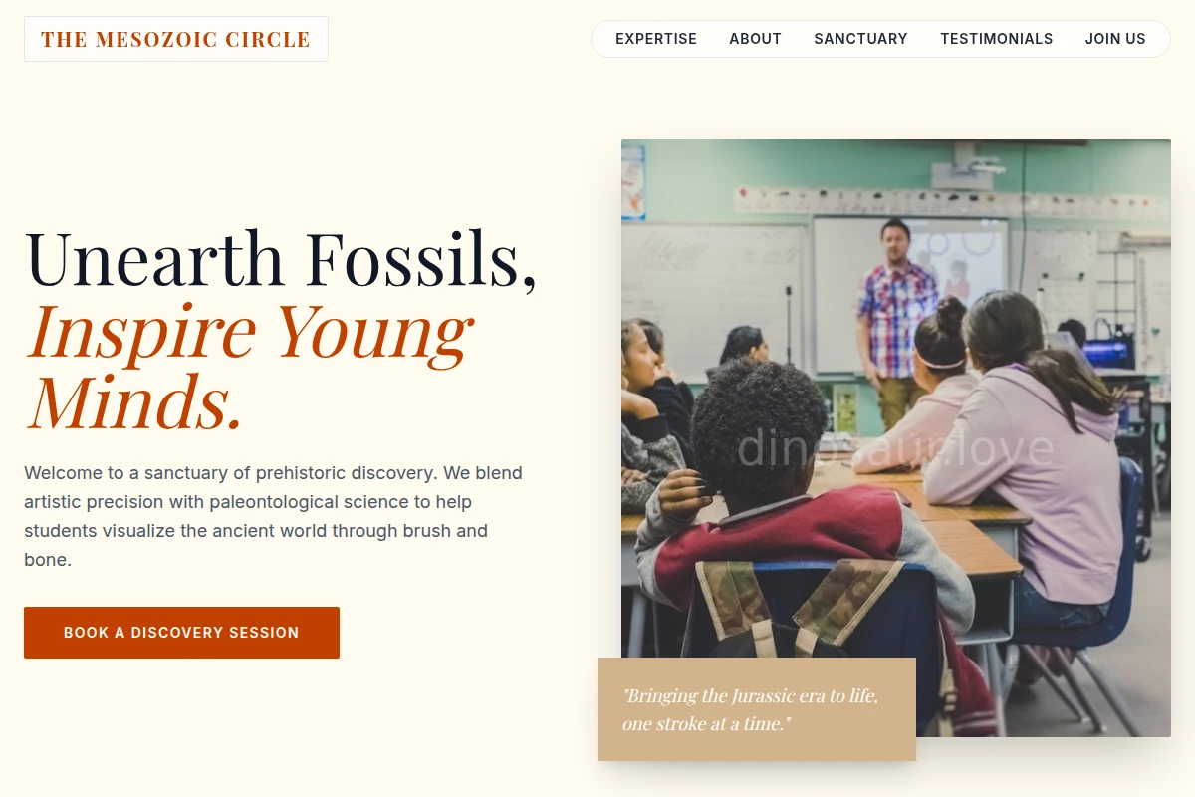Viewport: 1195px width, 797px height.
Task: Click The Mesozoic Circle logo
Action: coord(176,39)
